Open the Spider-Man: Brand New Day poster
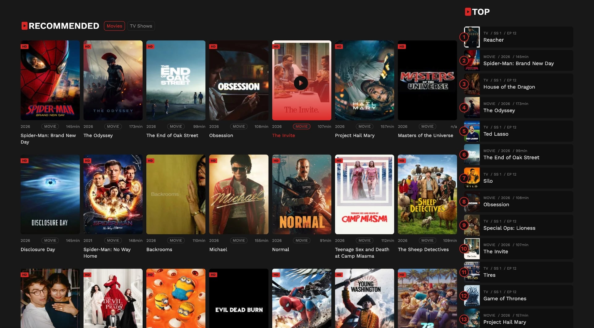 (x=50, y=80)
